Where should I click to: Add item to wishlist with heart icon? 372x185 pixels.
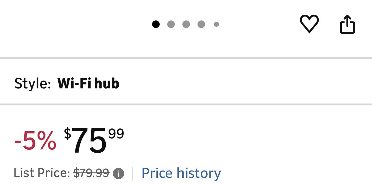coord(309,24)
